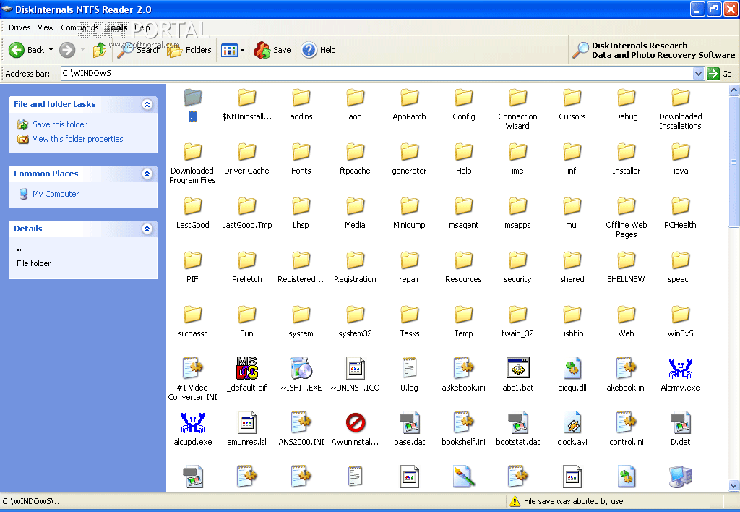Expand the address bar dropdown list
This screenshot has width=740, height=512.
click(699, 73)
